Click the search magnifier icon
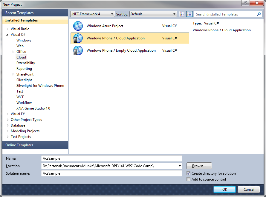 (x=259, y=14)
